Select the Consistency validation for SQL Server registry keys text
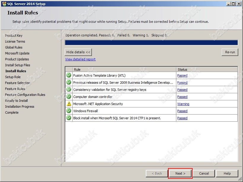 click(110, 90)
